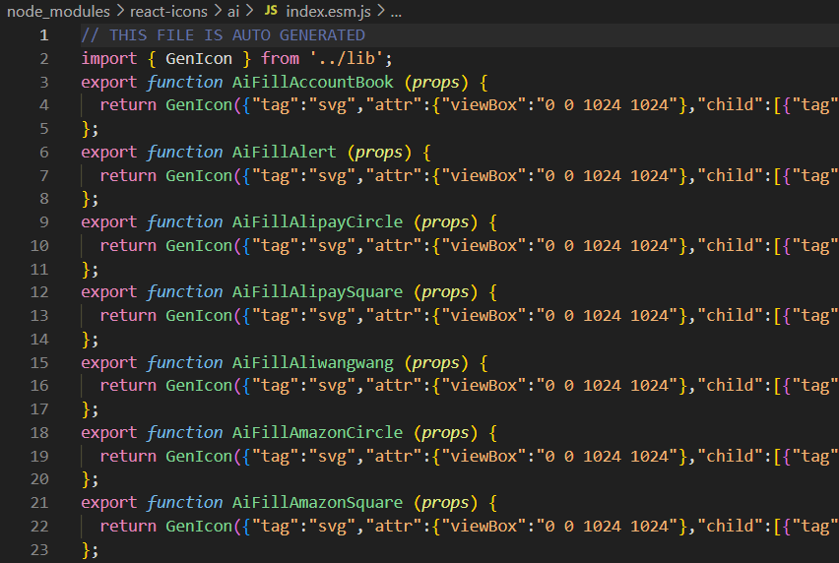Viewport: 839px width, 563px height.
Task: Click closing brace on line 5
Action: (x=86, y=129)
